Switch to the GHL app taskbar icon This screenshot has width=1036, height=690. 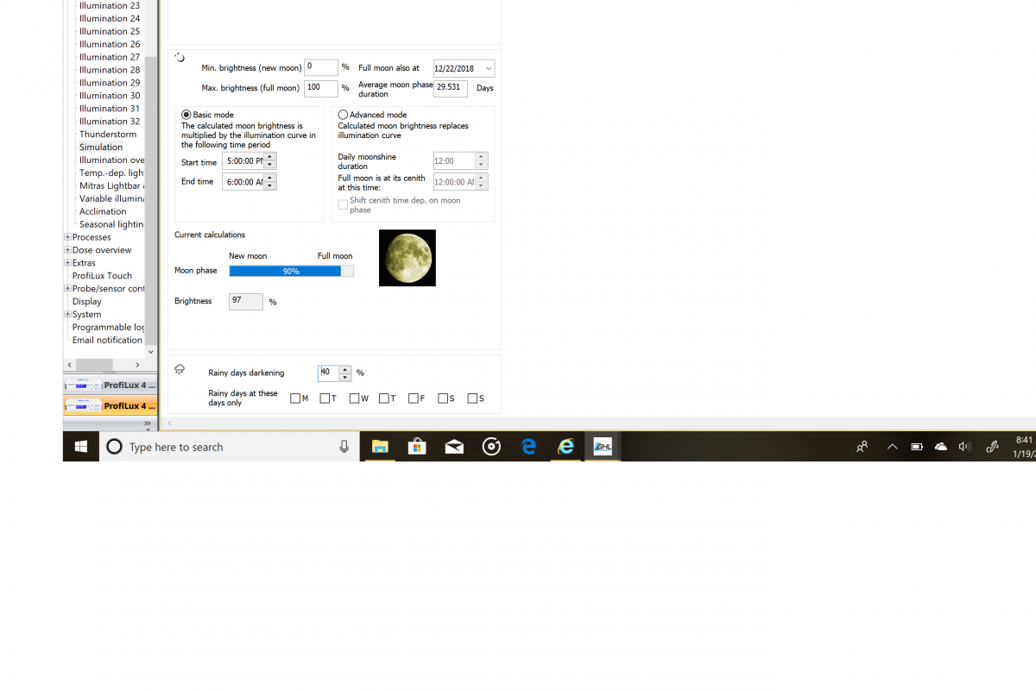click(x=603, y=447)
